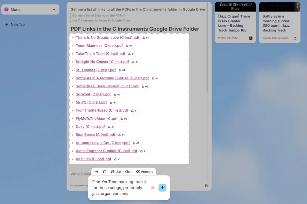
Task: Click the Google Drive badge beside Tenor Madness
Action: pos(129,46)
